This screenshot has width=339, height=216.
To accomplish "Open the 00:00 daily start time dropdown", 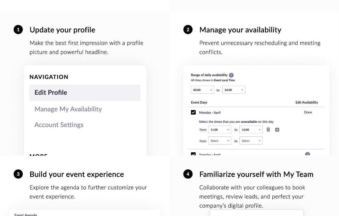I will click(x=202, y=90).
